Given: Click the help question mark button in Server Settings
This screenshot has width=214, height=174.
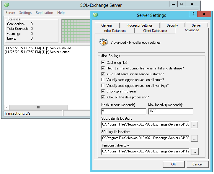Looking at the screenshot, I should [x=193, y=14].
